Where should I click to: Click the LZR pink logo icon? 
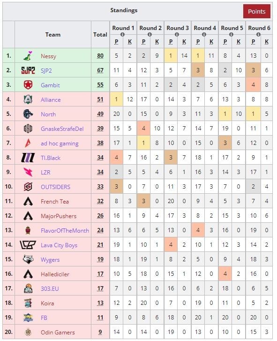[28, 172]
